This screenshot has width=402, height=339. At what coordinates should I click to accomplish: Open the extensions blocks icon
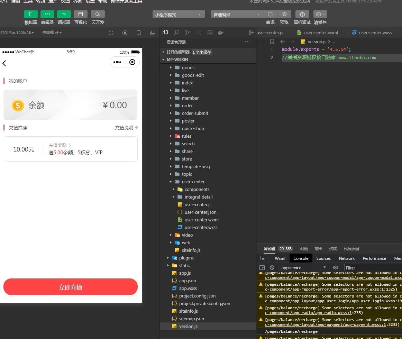199,33
